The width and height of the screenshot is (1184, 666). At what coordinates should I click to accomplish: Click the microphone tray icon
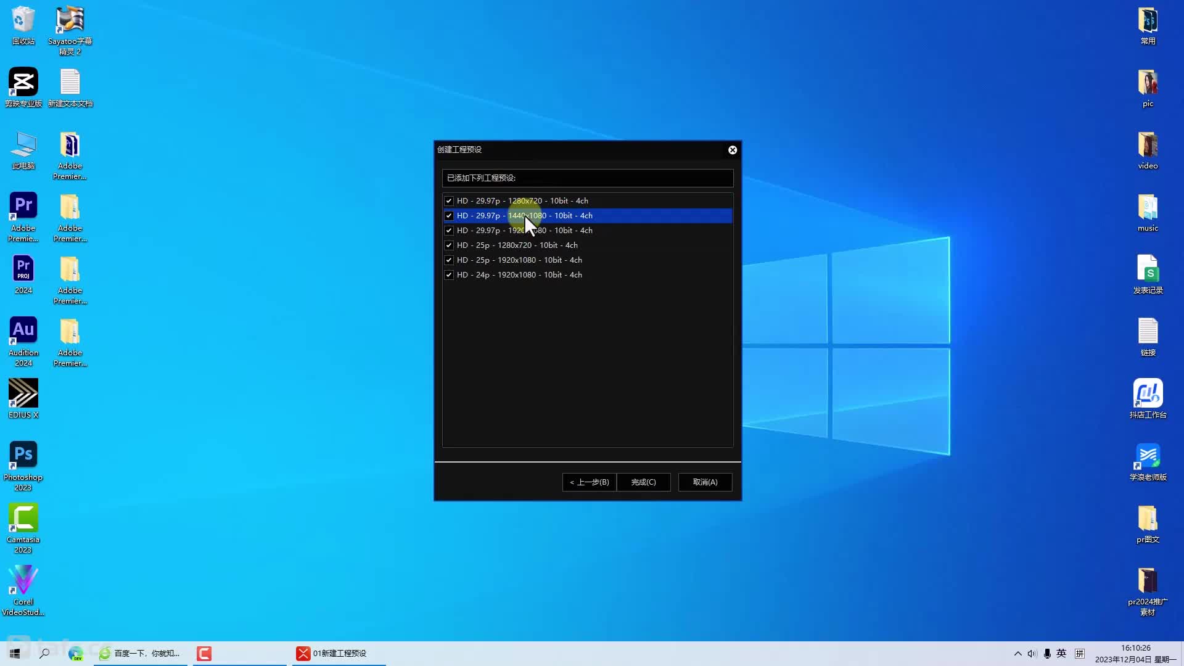tap(1047, 653)
